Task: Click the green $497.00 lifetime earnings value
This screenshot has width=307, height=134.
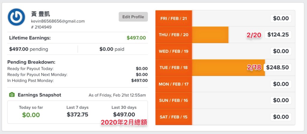Action: point(136,38)
